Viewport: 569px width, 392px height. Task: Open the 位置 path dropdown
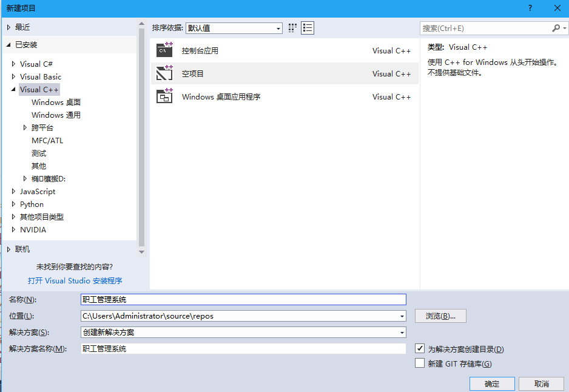click(402, 316)
